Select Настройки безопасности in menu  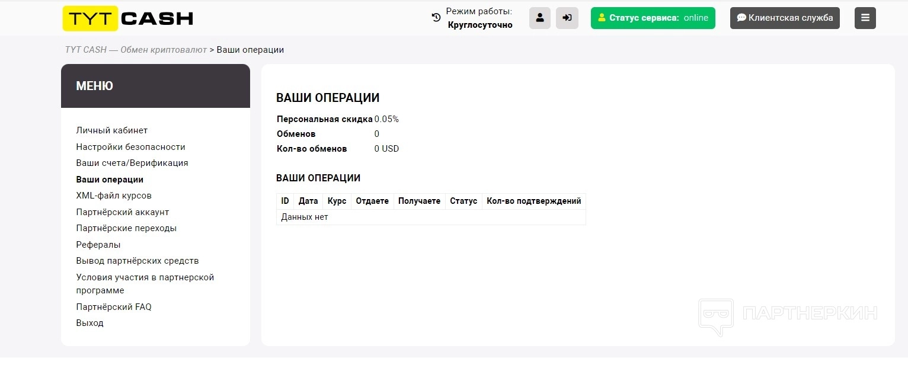[130, 147]
